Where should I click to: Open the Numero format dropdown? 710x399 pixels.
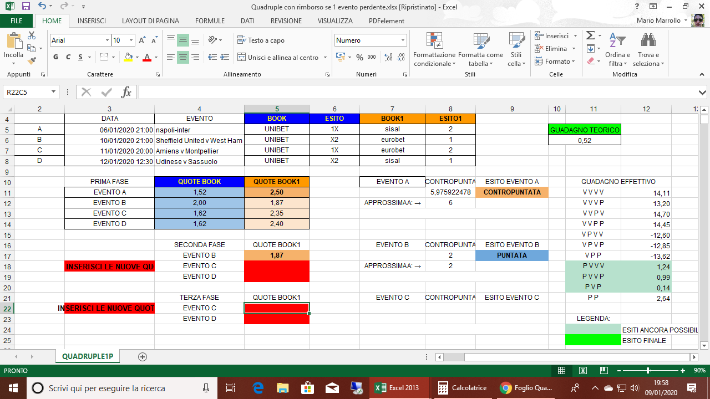tap(403, 40)
